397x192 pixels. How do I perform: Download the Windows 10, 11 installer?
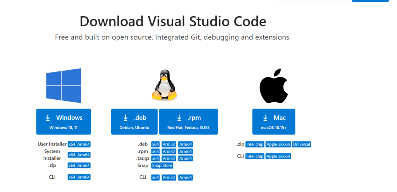point(64,121)
